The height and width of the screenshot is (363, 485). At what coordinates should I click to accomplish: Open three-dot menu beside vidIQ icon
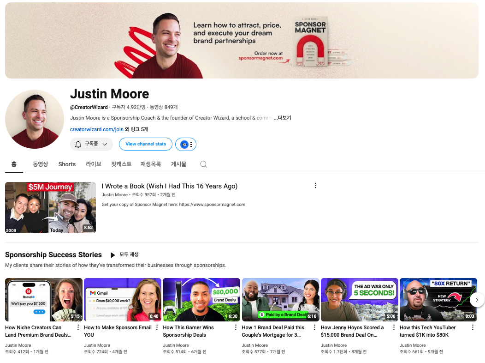coord(191,145)
